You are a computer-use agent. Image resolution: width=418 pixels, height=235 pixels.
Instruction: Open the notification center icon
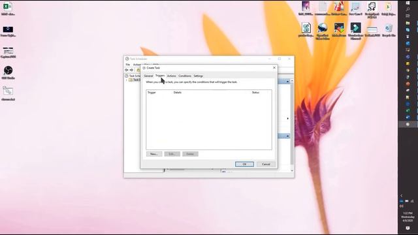(408, 228)
